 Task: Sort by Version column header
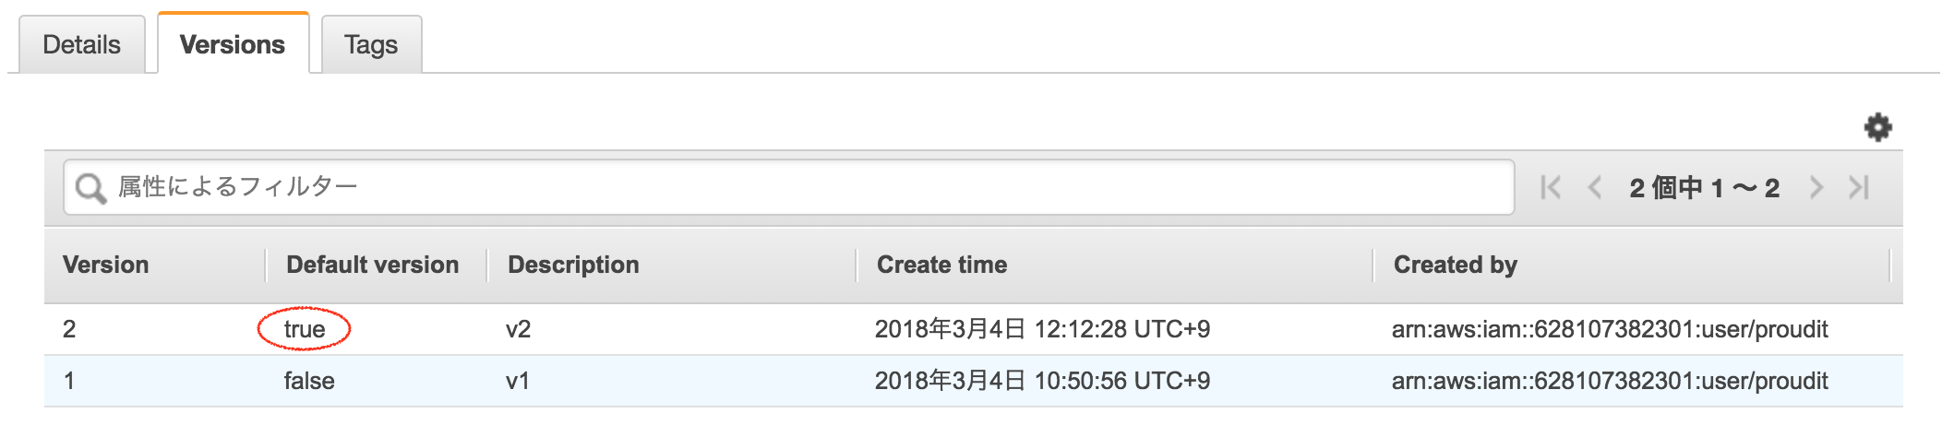(x=106, y=265)
